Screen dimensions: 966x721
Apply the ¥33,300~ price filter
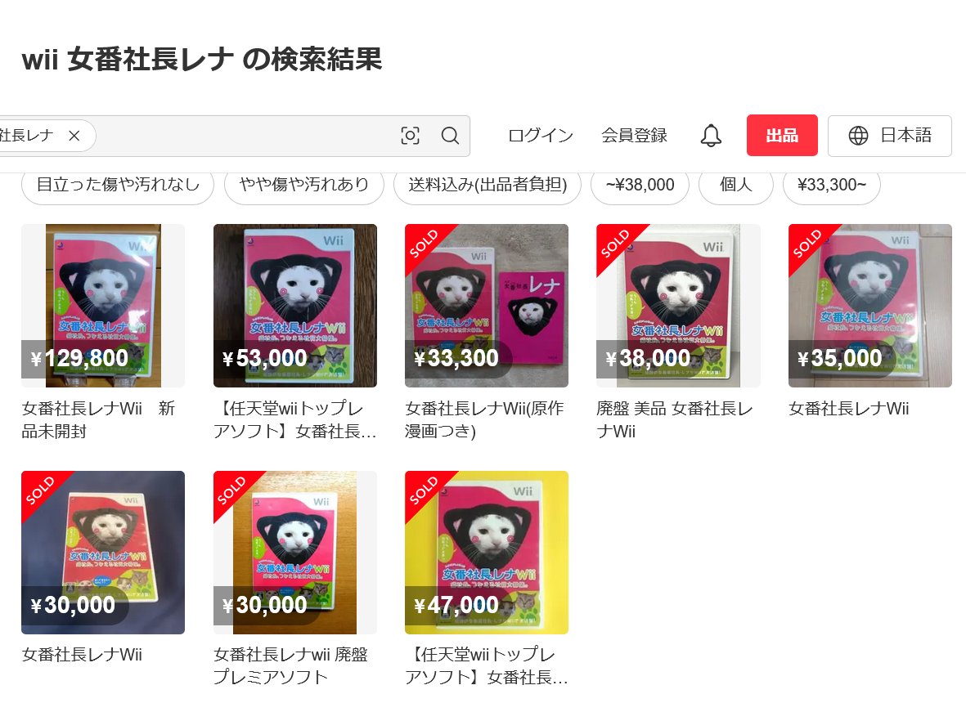[x=832, y=185]
